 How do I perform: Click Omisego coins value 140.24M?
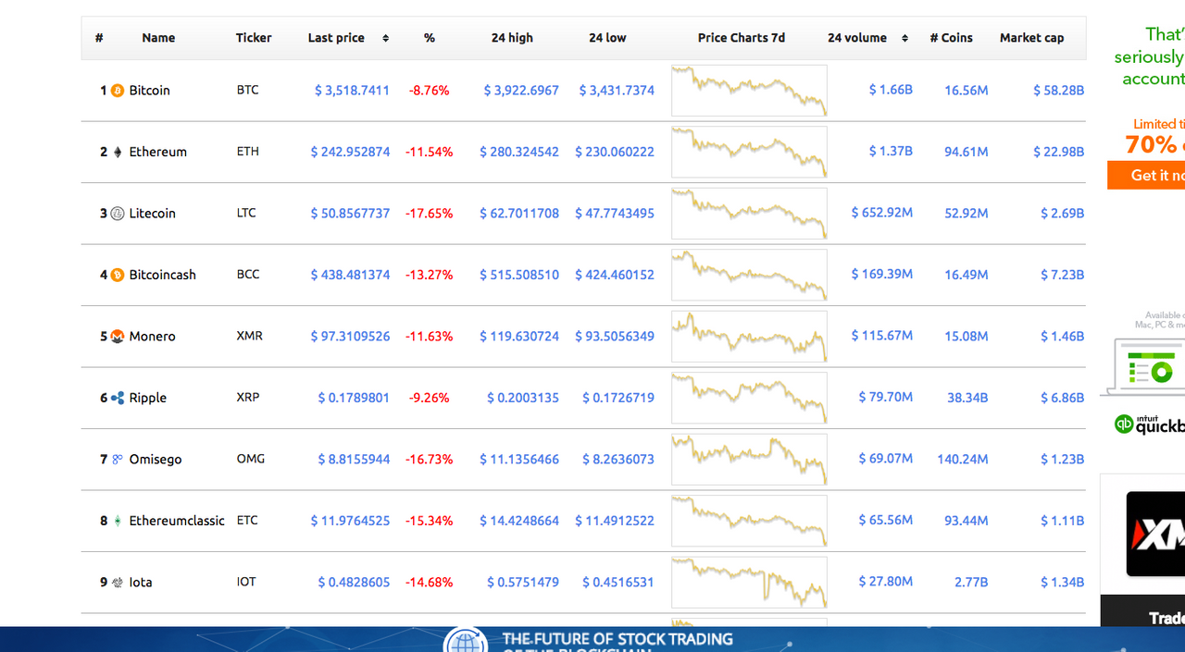tap(962, 460)
